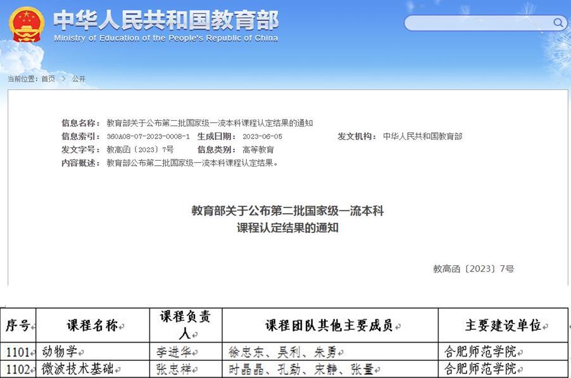Click 合肥师范学院 in row 1101
Viewport: 571px width, 378px height.
point(484,351)
